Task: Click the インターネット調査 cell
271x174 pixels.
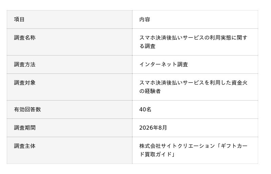Action: [195, 65]
